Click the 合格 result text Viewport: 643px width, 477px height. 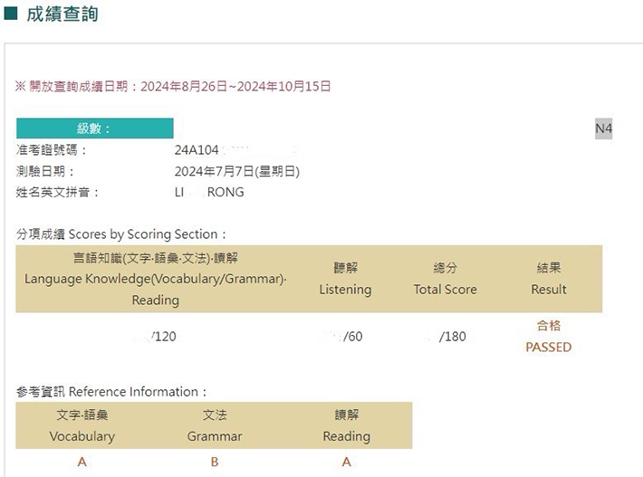(549, 326)
